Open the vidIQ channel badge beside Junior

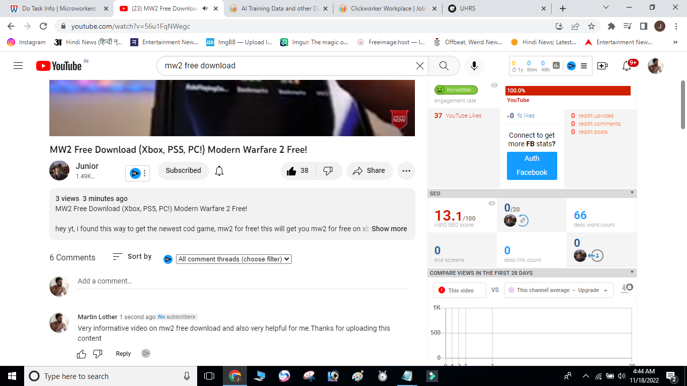tap(137, 173)
